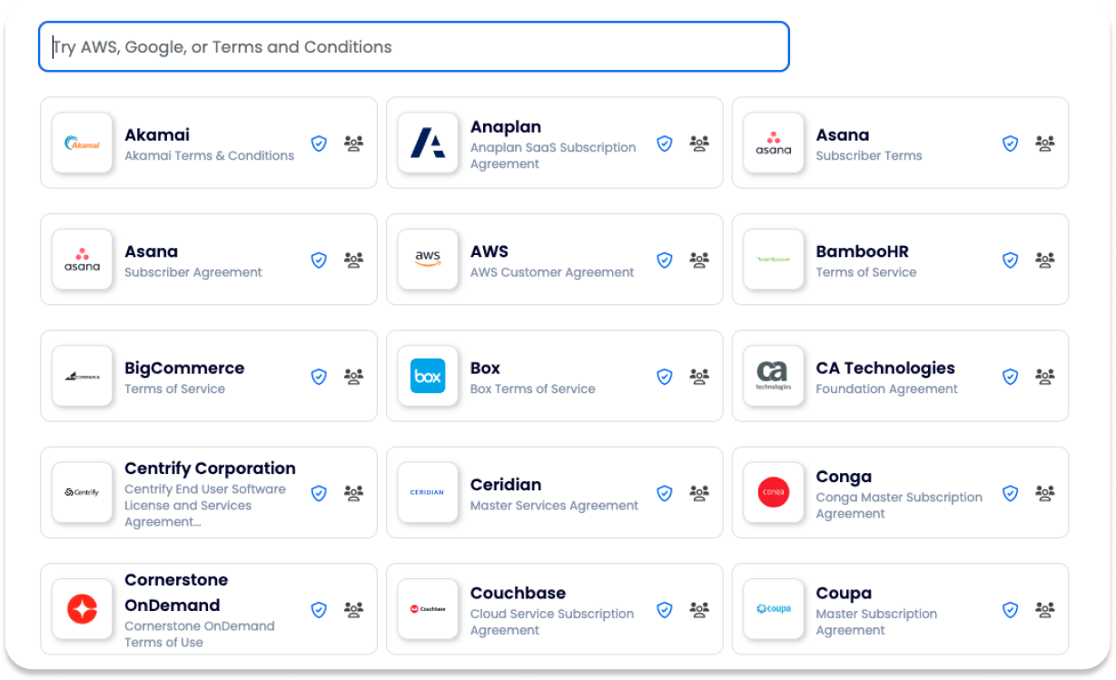Click the BambooHR logo thumbnail

(774, 259)
